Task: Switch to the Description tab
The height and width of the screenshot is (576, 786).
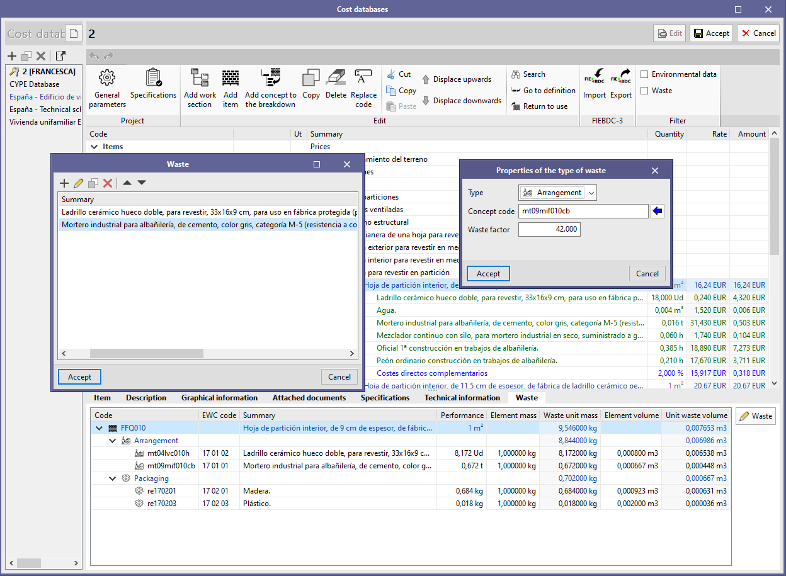Action: (x=146, y=398)
